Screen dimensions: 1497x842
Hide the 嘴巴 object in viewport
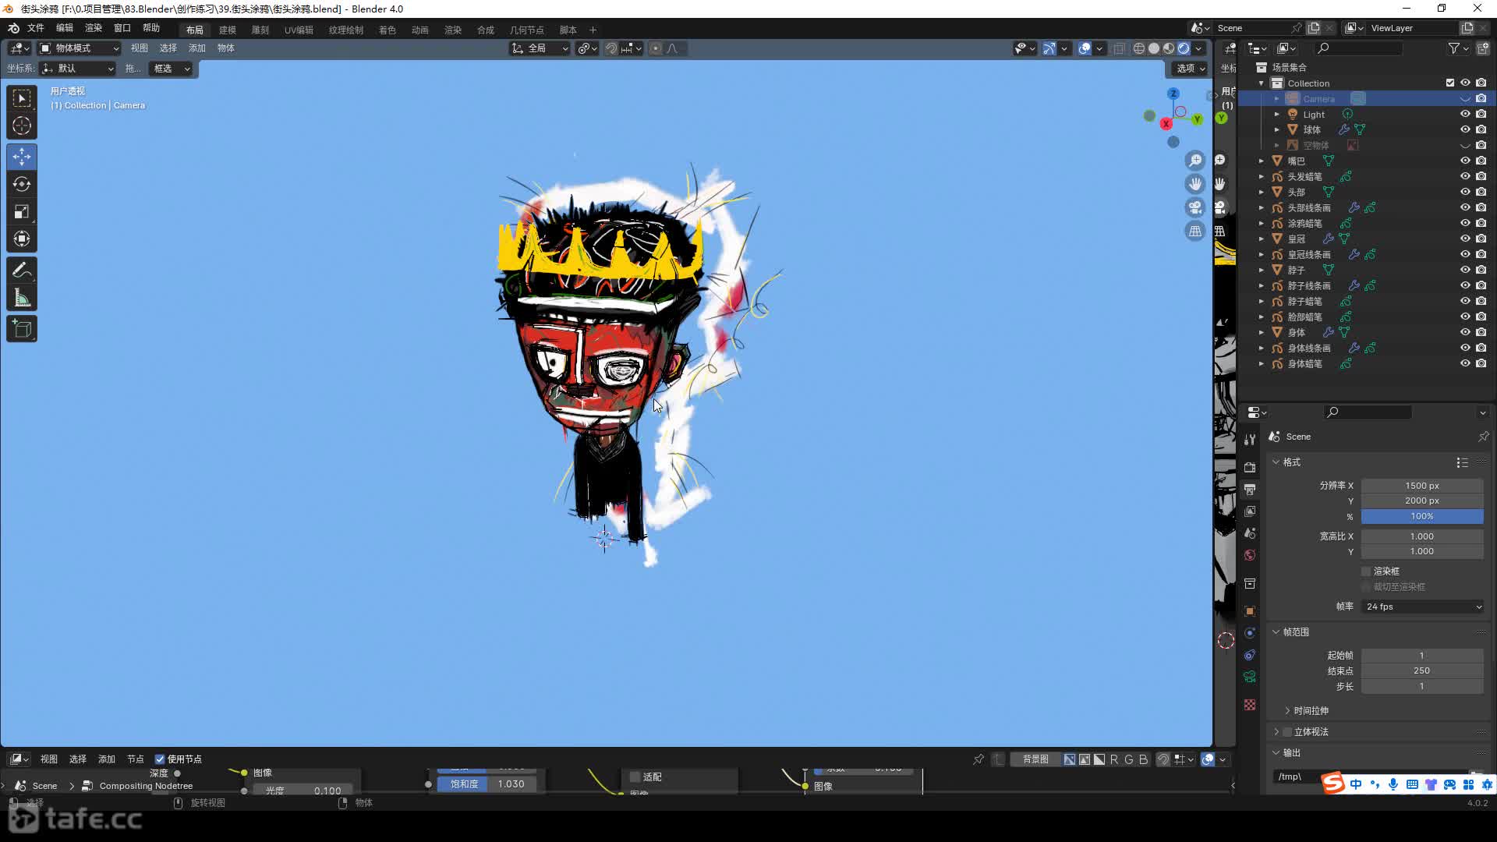point(1465,161)
